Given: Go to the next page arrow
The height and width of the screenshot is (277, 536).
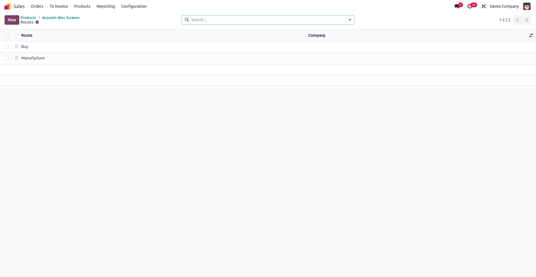Looking at the screenshot, I should [x=527, y=20].
